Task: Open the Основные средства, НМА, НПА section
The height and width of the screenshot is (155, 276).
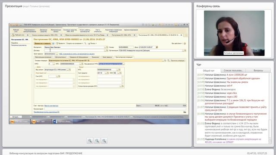Action: pyautogui.click(x=70, y=31)
